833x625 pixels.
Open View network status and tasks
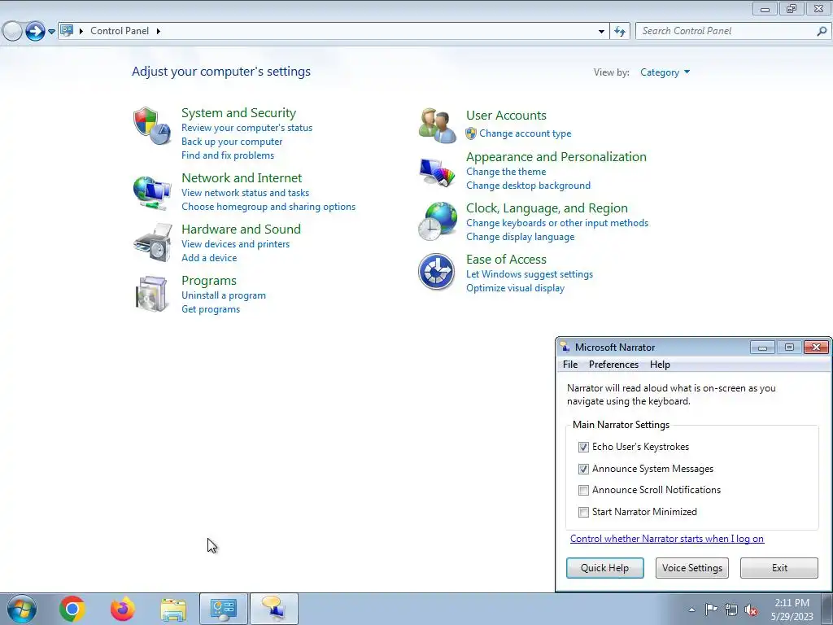click(x=245, y=192)
